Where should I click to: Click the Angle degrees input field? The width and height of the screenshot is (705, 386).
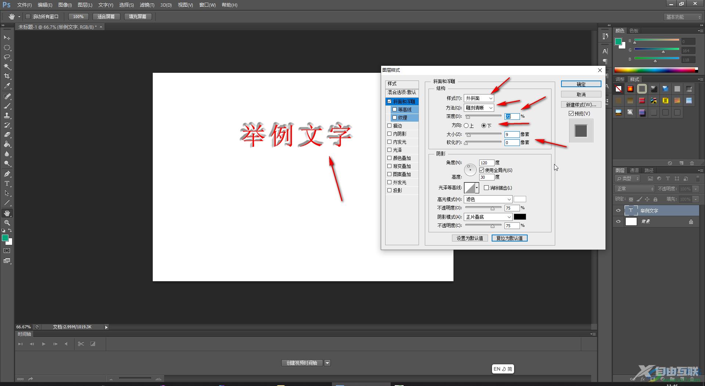(x=487, y=162)
